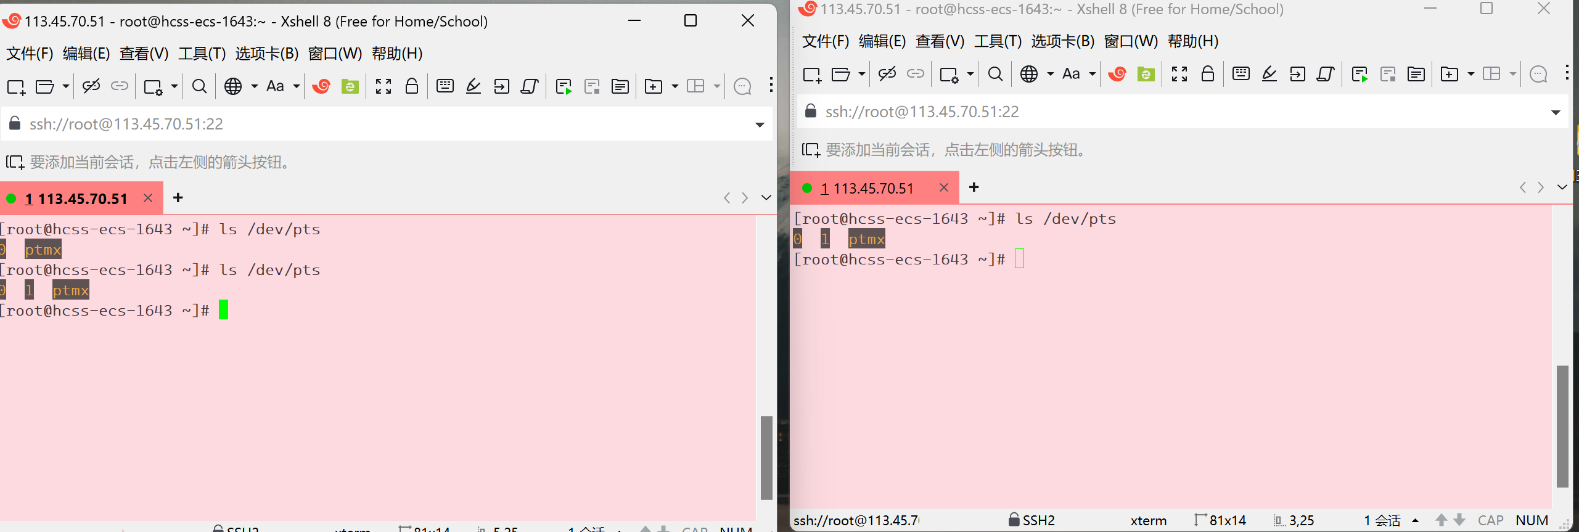Click log document icon in right window toolbar
The image size is (1579, 532).
pos(1416,74)
